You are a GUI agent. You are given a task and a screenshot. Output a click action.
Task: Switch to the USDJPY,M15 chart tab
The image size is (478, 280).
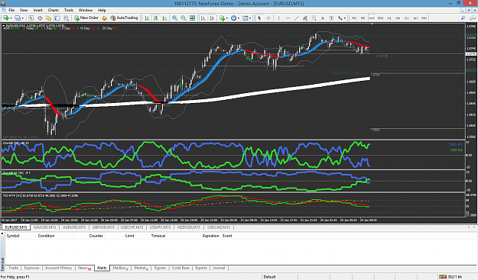click(x=161, y=227)
